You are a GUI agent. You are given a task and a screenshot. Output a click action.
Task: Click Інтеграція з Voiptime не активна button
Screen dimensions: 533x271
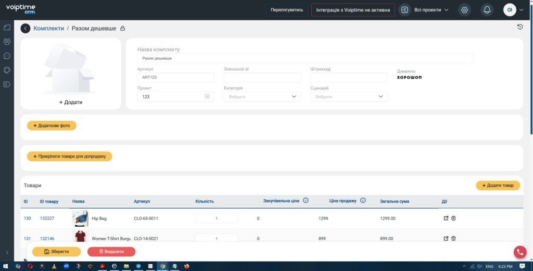point(353,10)
